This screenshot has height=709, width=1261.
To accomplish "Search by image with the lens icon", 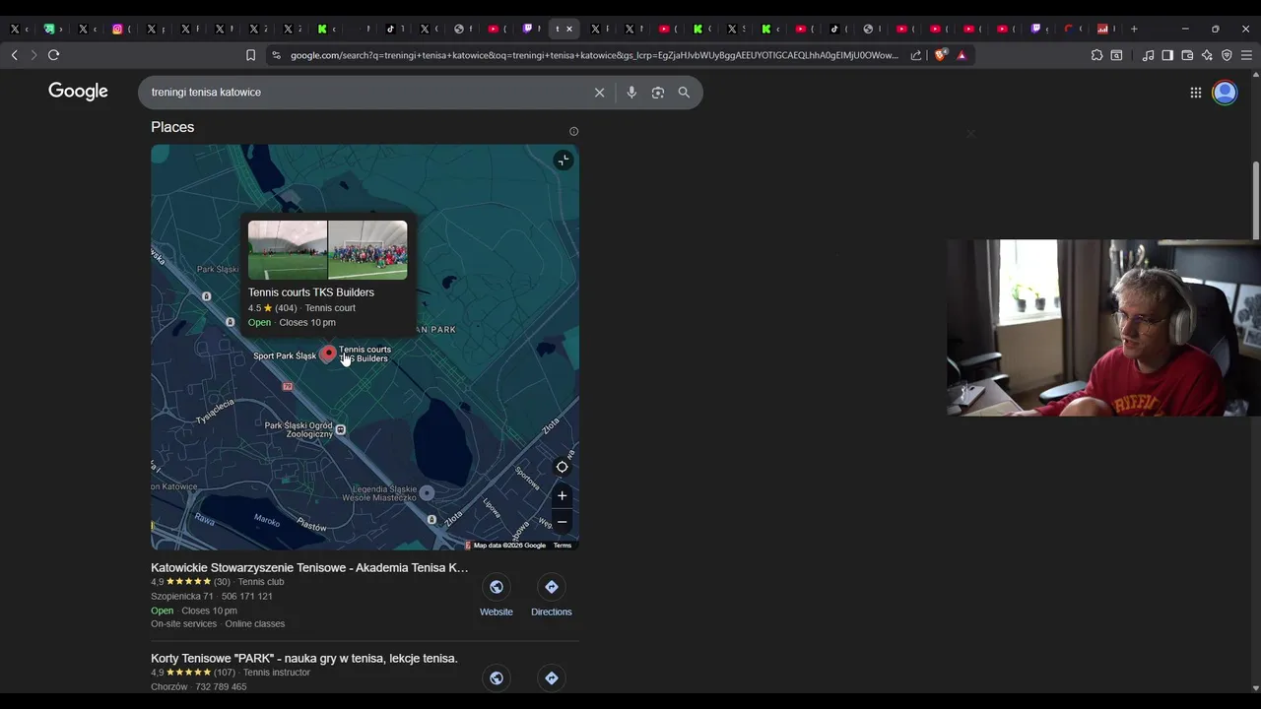I will (x=658, y=93).
